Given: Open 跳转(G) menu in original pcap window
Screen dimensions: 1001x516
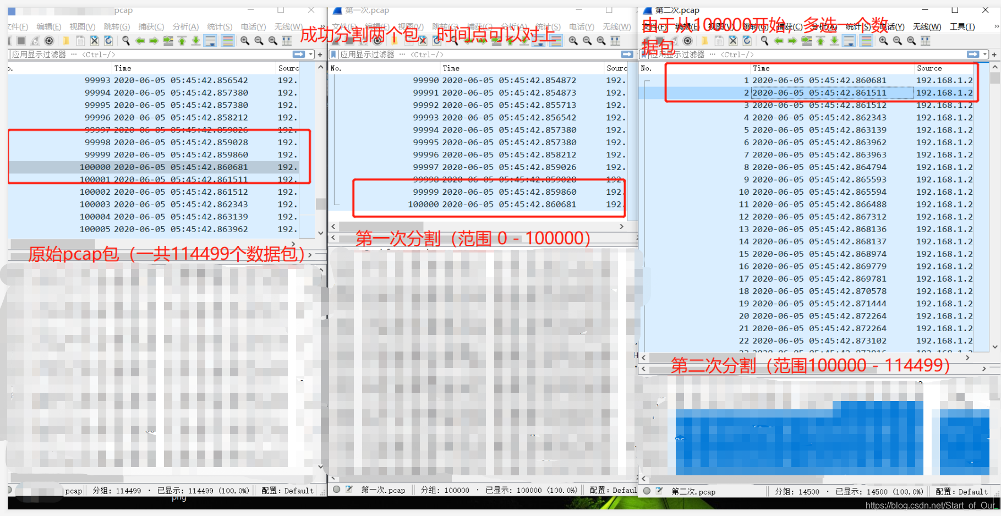Looking at the screenshot, I should point(117,26).
